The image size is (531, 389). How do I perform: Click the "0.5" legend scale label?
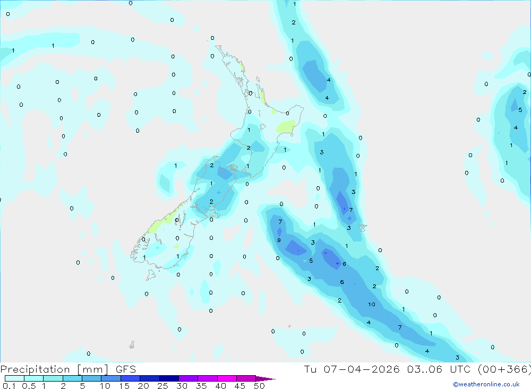[29, 386]
